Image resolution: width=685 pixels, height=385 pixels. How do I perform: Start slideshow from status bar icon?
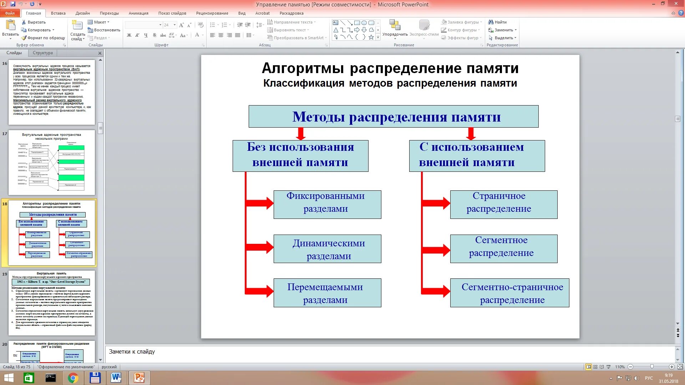[x=609, y=367]
